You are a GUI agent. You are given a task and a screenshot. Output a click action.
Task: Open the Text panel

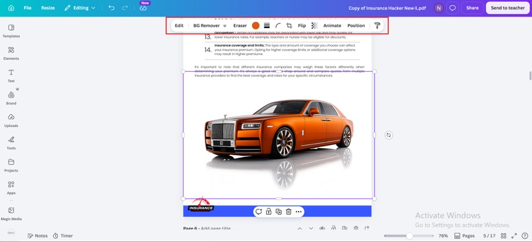click(x=11, y=76)
